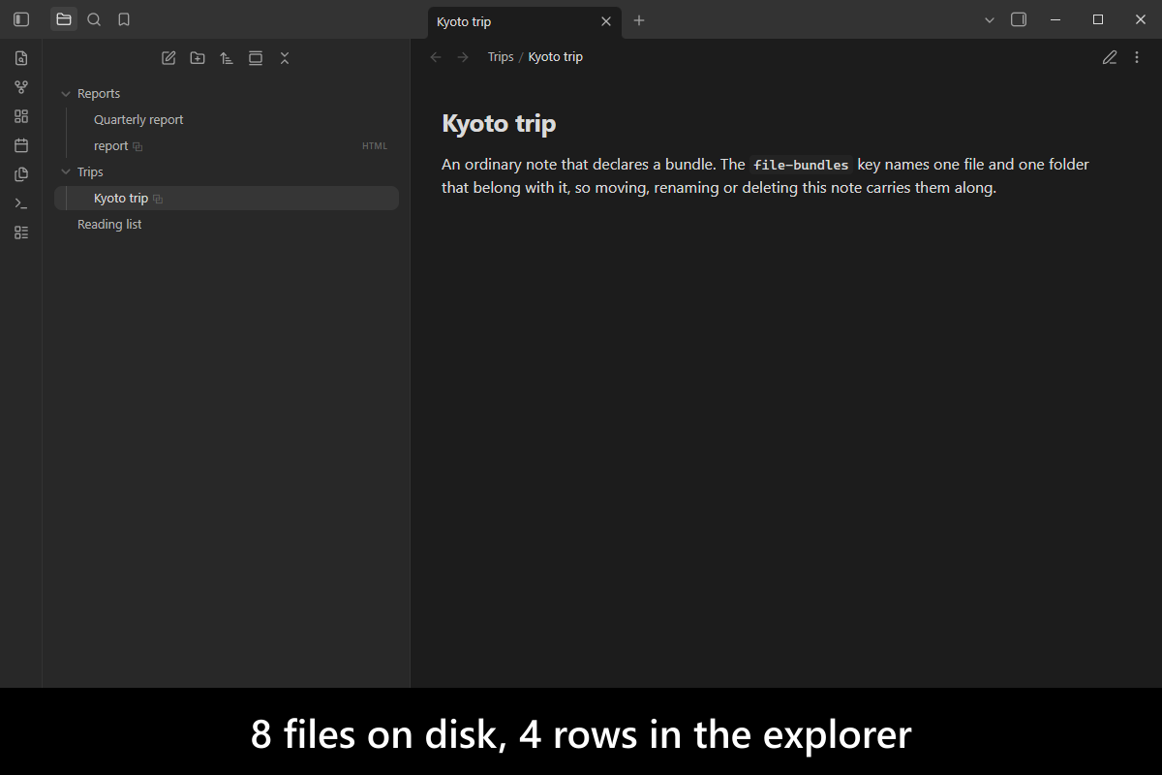The height and width of the screenshot is (775, 1162).
Task: Toggle auto-reveal of the current file
Action: (256, 58)
